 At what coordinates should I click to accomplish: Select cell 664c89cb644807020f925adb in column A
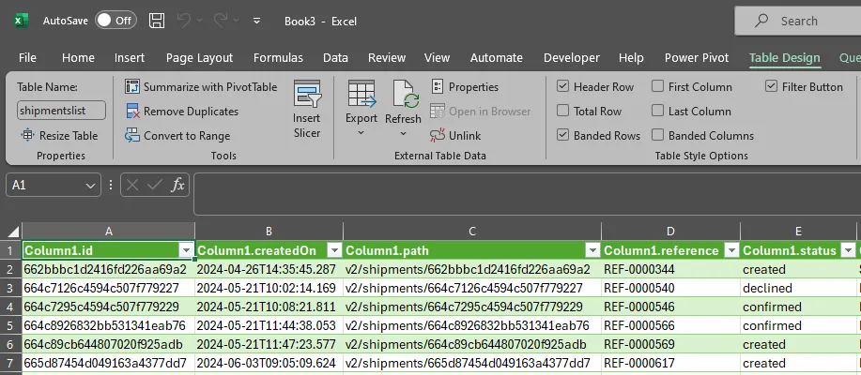point(108,344)
